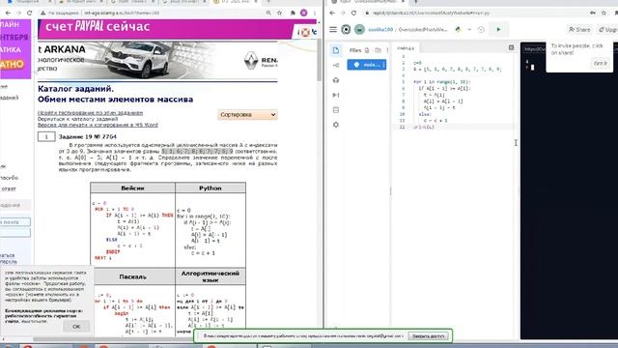Click on the A = [...] array line in editor
618x348 pixels.
coord(457,69)
